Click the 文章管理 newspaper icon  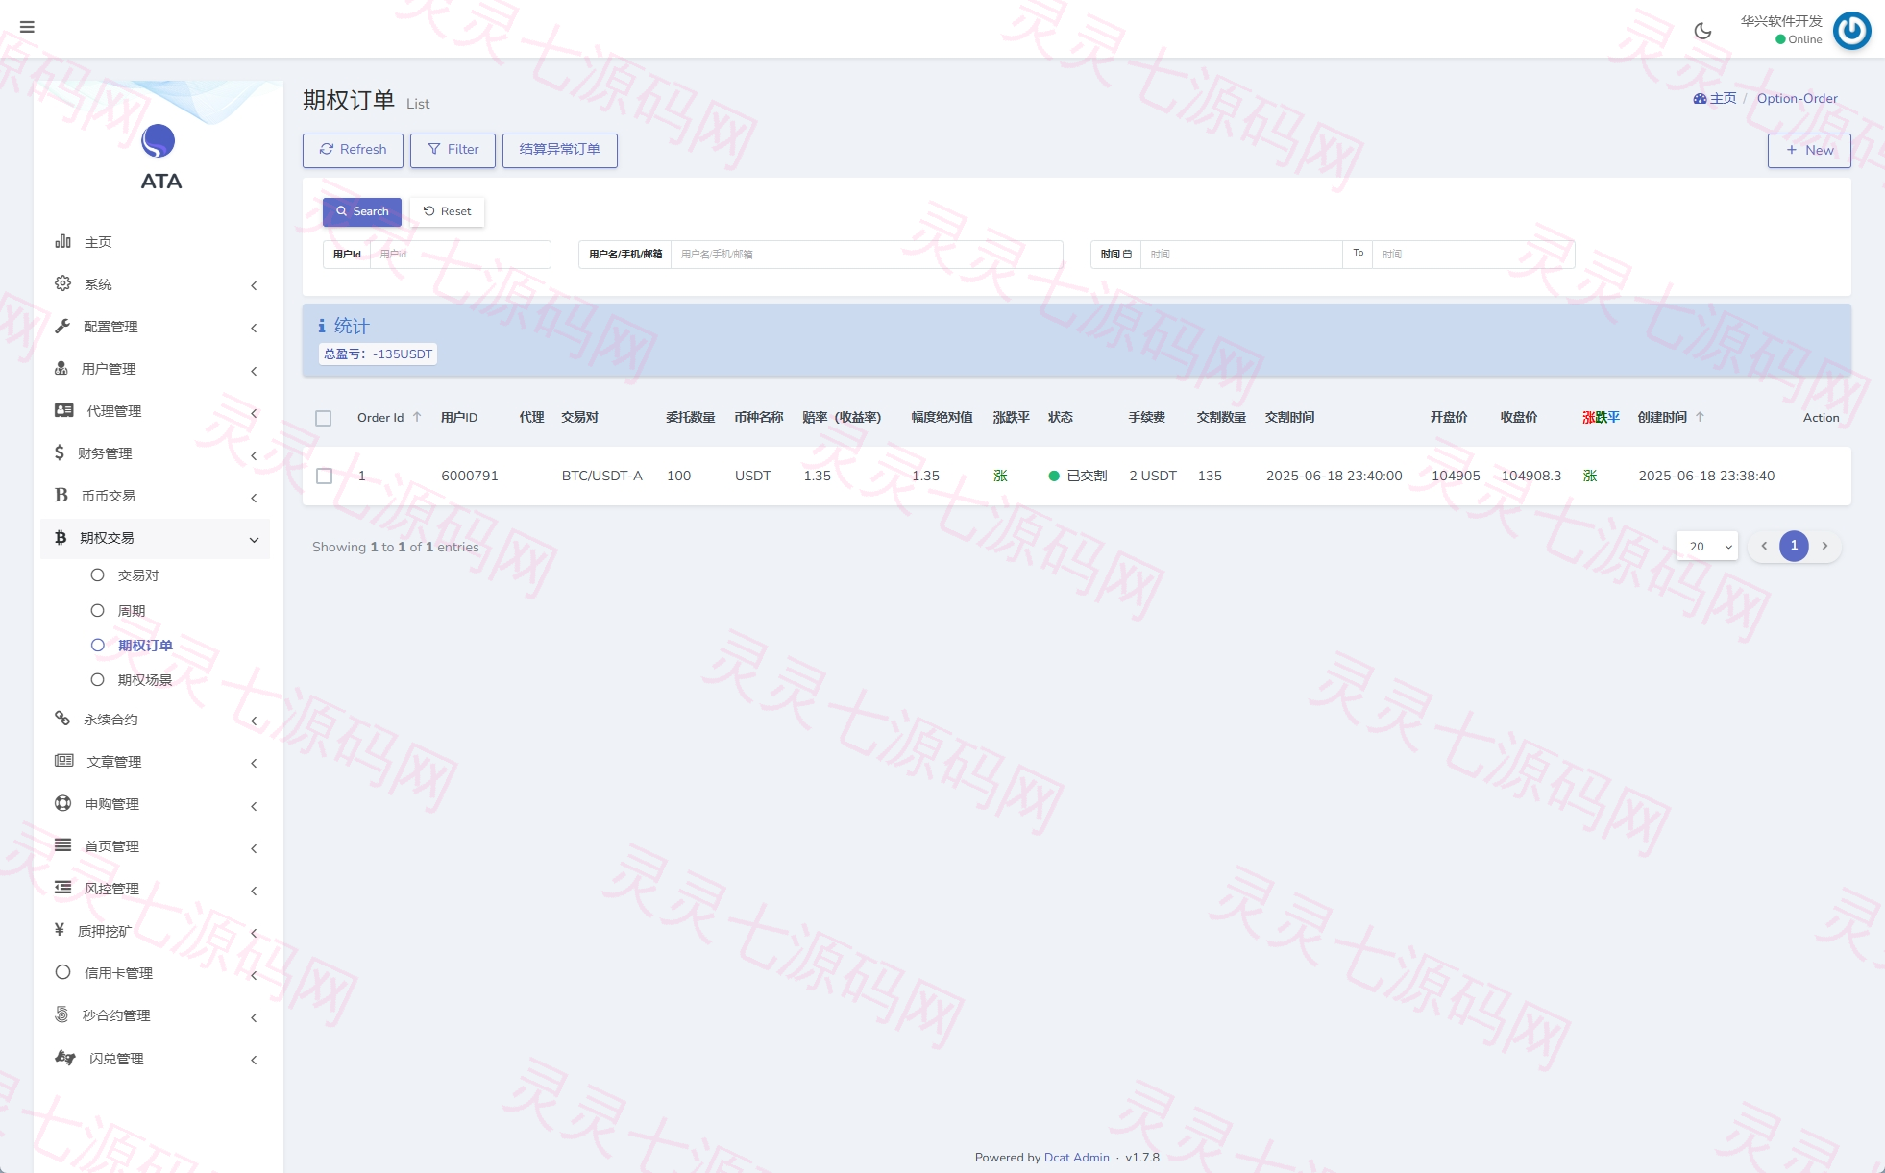click(x=63, y=761)
